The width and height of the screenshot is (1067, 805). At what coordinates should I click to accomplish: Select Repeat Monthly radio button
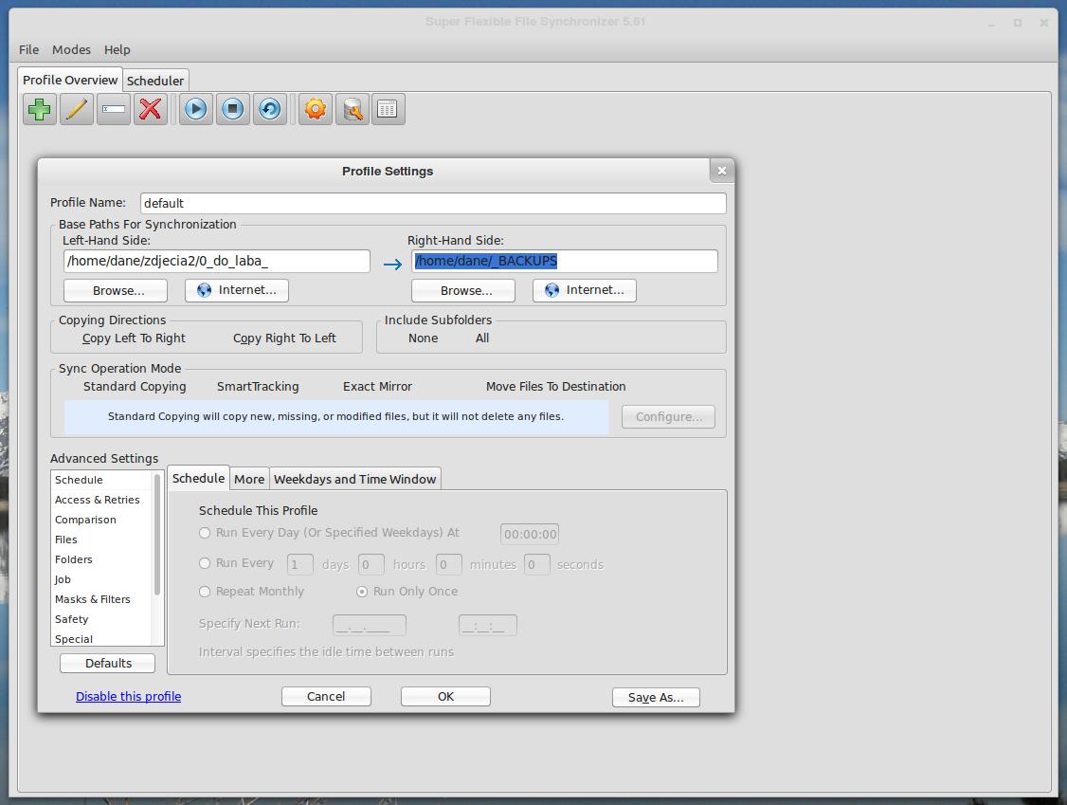pyautogui.click(x=204, y=591)
